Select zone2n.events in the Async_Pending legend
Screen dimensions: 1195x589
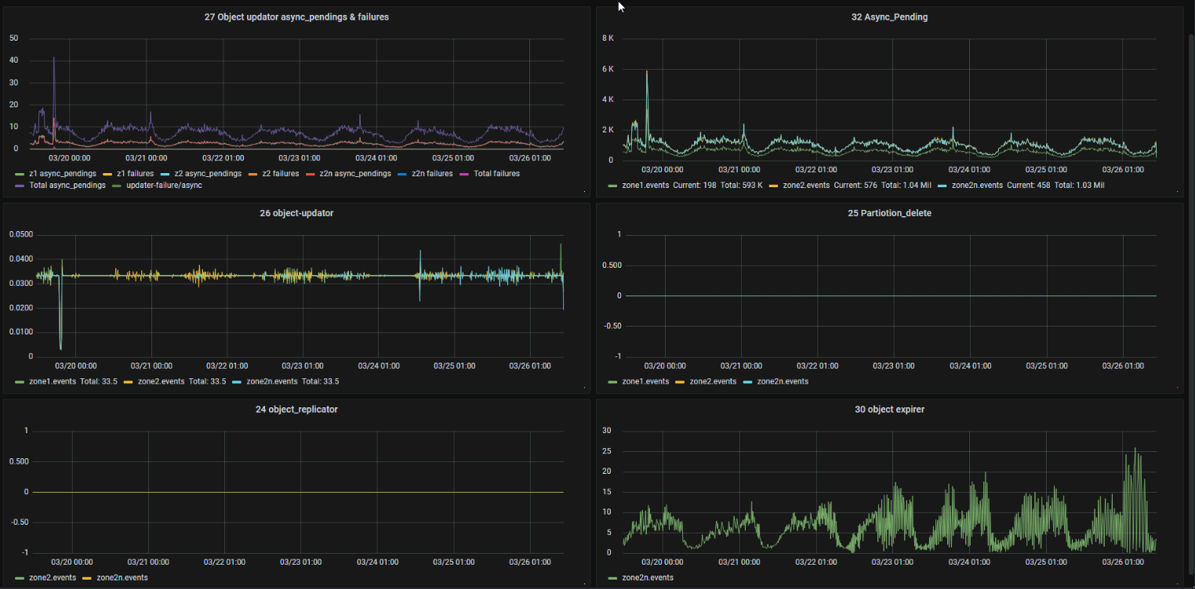click(978, 186)
